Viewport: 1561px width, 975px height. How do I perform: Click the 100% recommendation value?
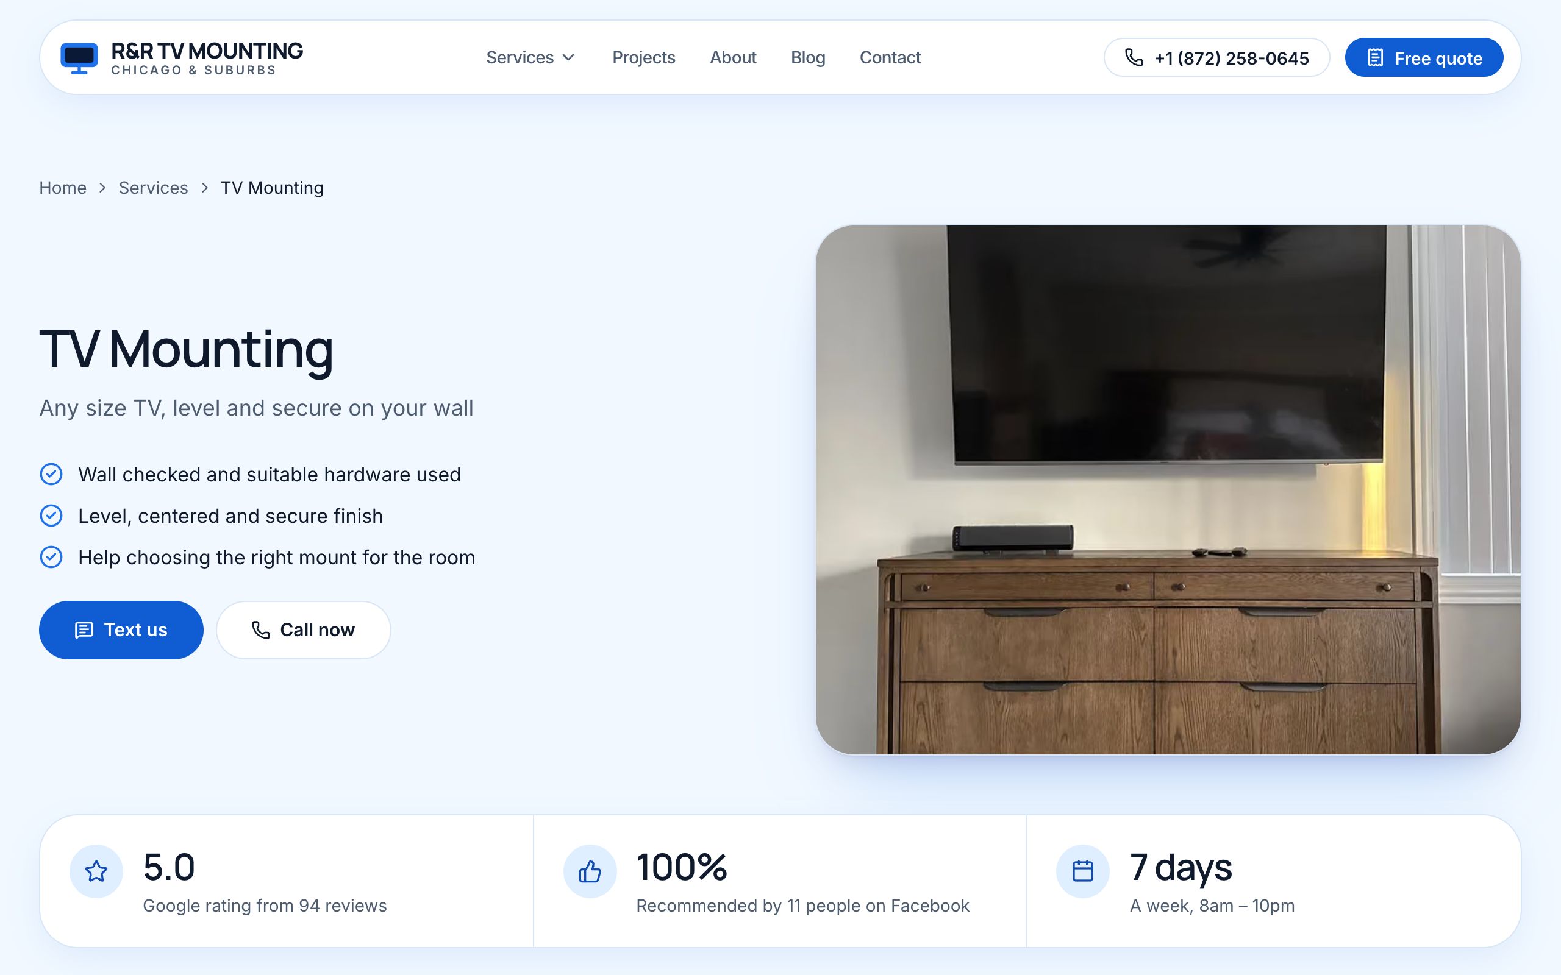(x=682, y=867)
